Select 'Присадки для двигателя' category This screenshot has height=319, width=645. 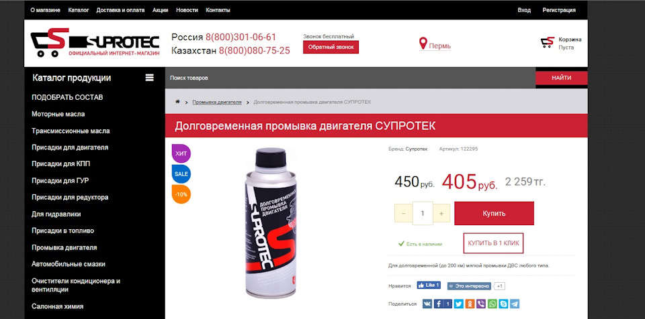click(70, 147)
